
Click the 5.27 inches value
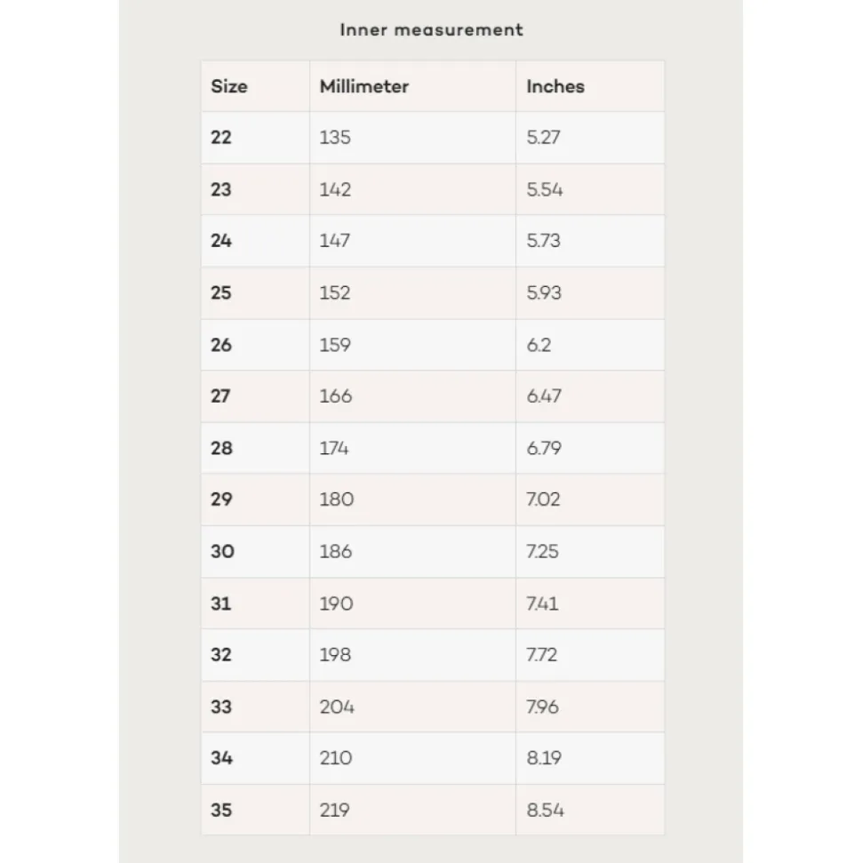tap(543, 137)
